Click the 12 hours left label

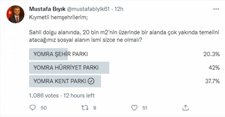point(78,95)
